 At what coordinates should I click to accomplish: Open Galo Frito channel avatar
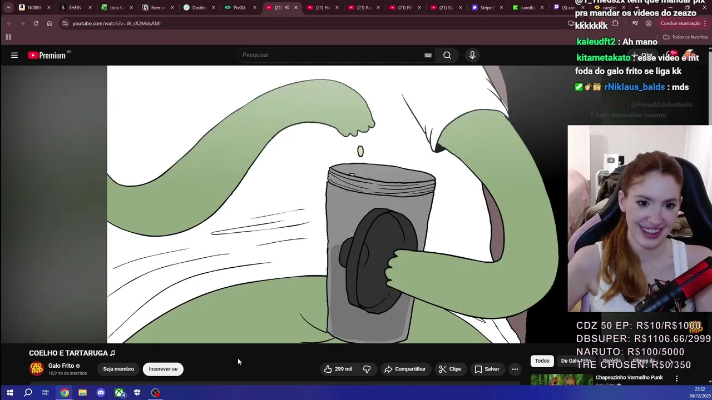point(37,369)
